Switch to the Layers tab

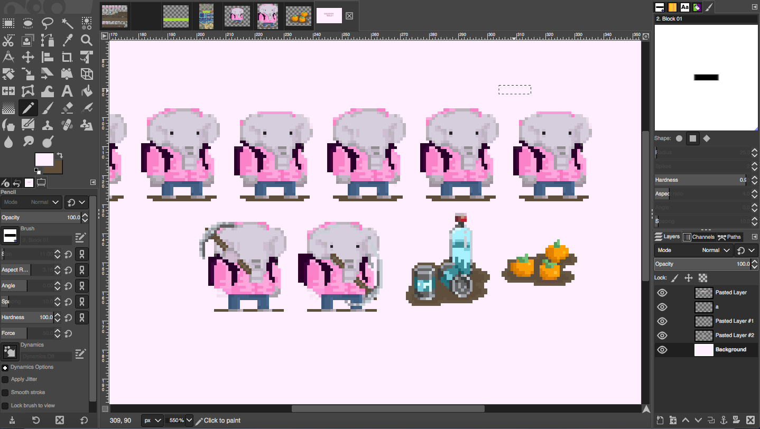[668, 237]
